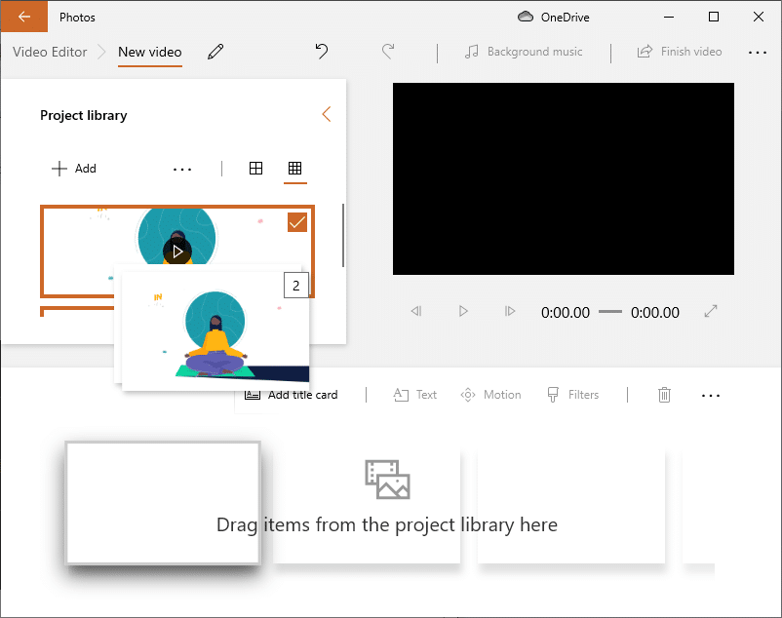Click the preview seek bar
Viewport: 782px width, 618px height.
pyautogui.click(x=610, y=312)
